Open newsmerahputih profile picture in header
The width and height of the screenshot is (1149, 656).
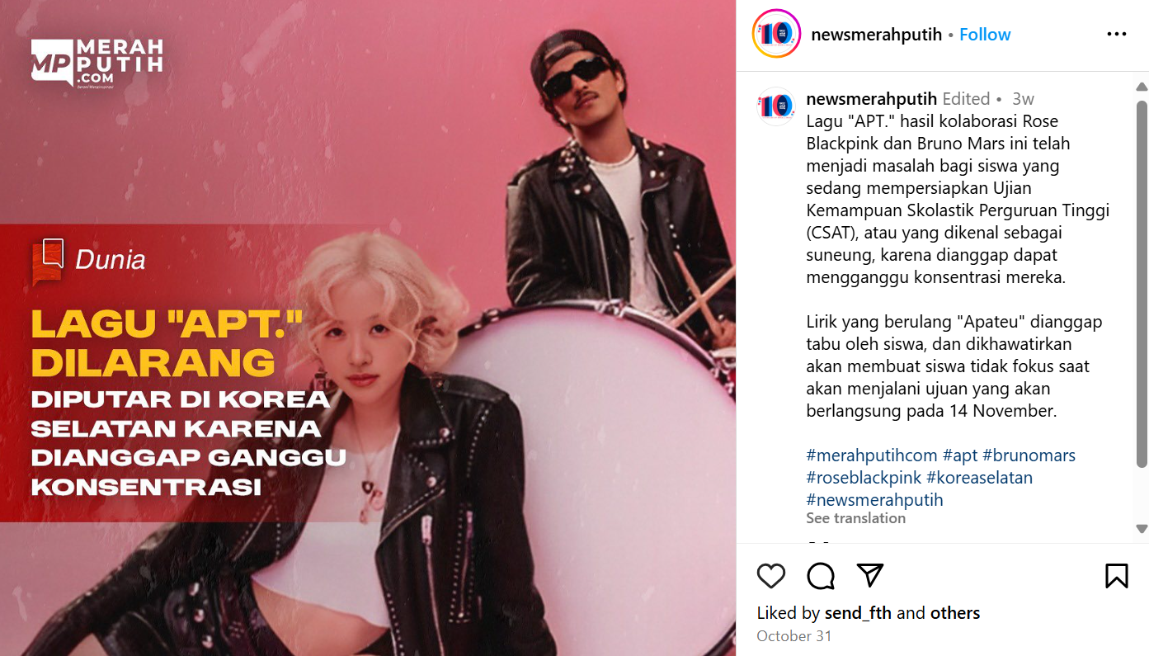click(776, 34)
